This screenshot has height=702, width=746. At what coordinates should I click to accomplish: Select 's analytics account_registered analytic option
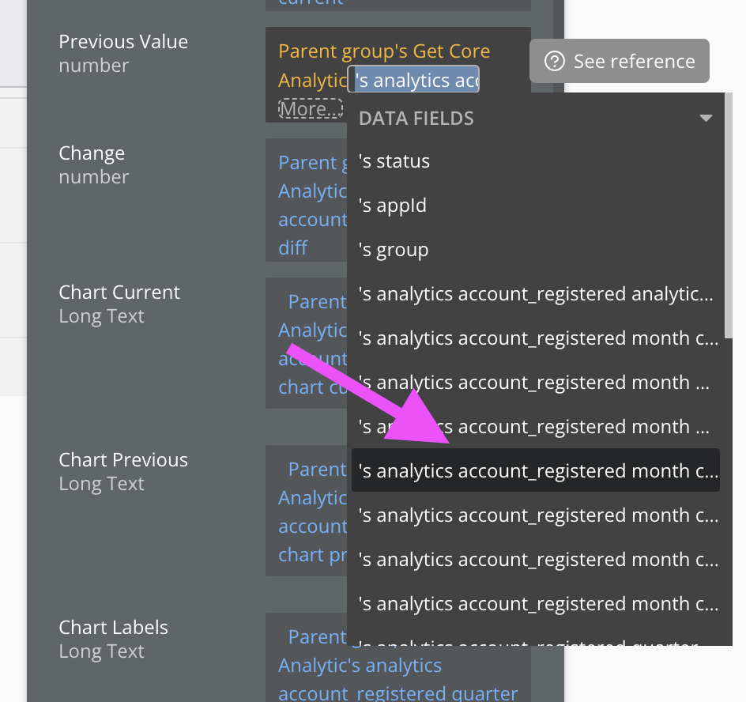[536, 293]
